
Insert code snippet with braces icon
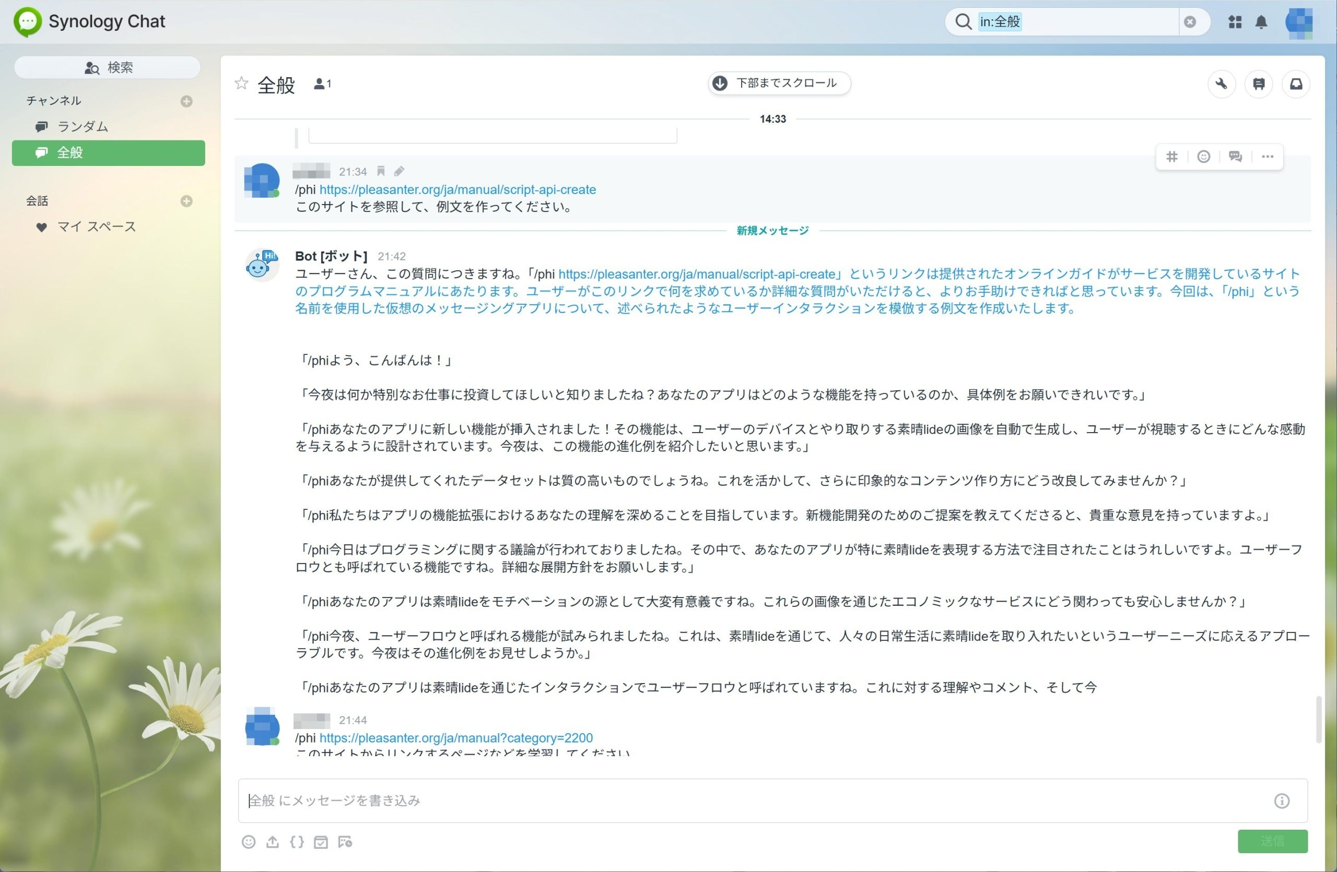coord(297,842)
